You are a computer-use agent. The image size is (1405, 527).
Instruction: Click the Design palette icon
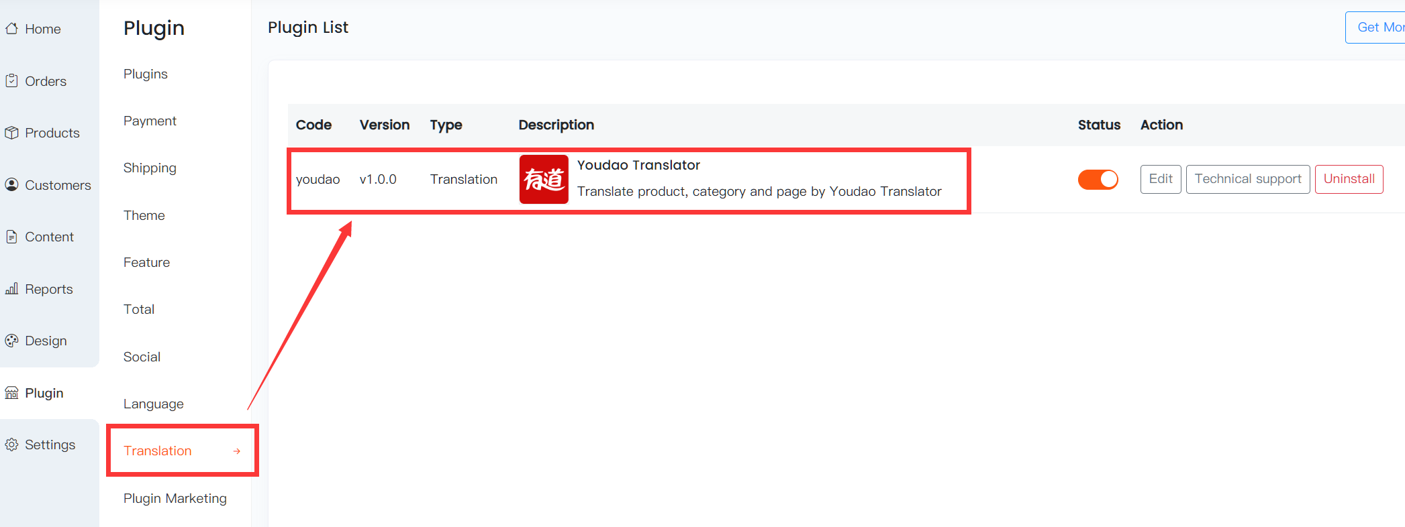(11, 341)
